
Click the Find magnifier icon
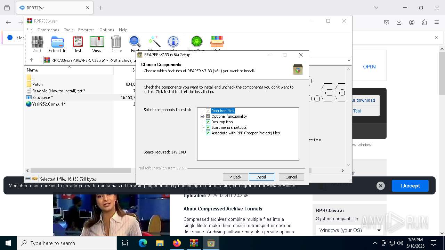pos(135,44)
